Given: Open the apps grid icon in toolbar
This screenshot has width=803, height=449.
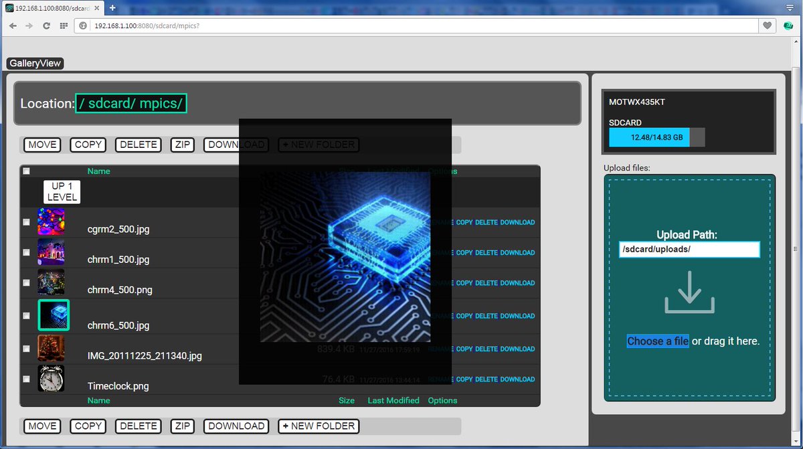Looking at the screenshot, I should point(64,25).
